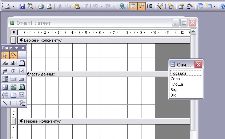Expand the New Object dropdown arrow
Viewport: 225px width, 139px height.
click(x=214, y=6)
